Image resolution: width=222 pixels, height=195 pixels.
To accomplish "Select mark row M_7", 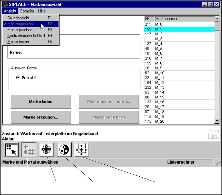I will tap(179, 58).
